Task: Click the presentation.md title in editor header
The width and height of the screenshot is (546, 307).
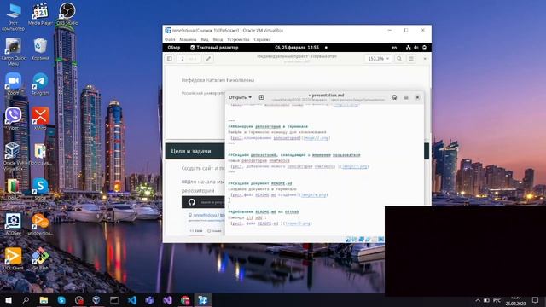Action: (x=328, y=95)
